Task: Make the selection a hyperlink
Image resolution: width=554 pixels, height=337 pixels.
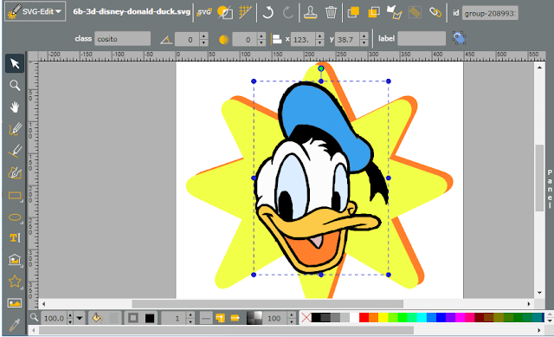Action: pos(435,12)
